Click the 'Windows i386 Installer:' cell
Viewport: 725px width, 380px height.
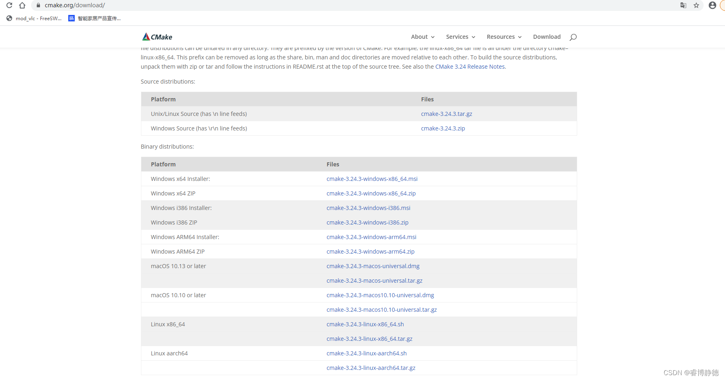pos(181,208)
